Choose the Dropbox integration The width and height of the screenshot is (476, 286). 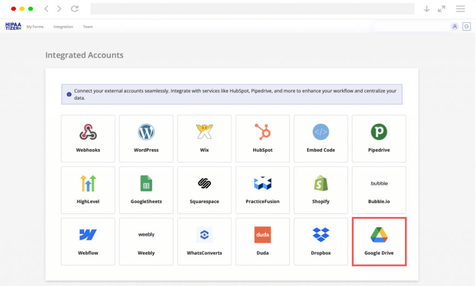321,242
